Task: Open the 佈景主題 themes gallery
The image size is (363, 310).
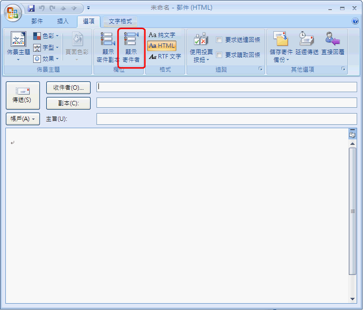Action: point(19,46)
